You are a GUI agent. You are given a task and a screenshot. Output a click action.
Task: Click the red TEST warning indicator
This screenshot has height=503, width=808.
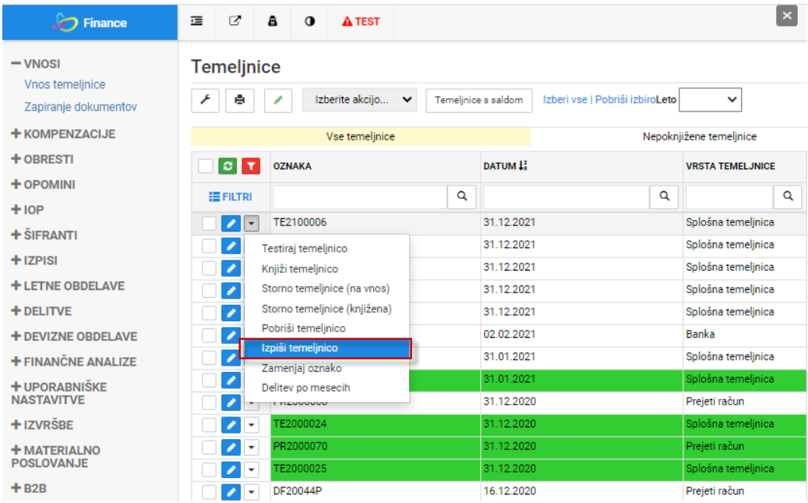[x=361, y=22]
